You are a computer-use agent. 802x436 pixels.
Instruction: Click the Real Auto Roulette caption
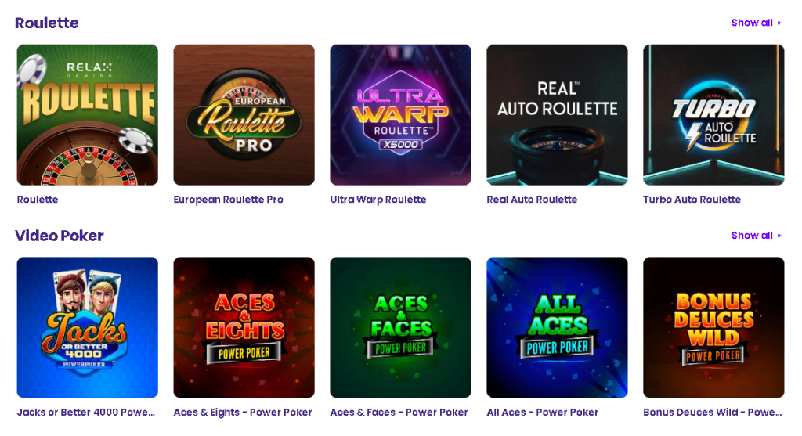pyautogui.click(x=532, y=200)
